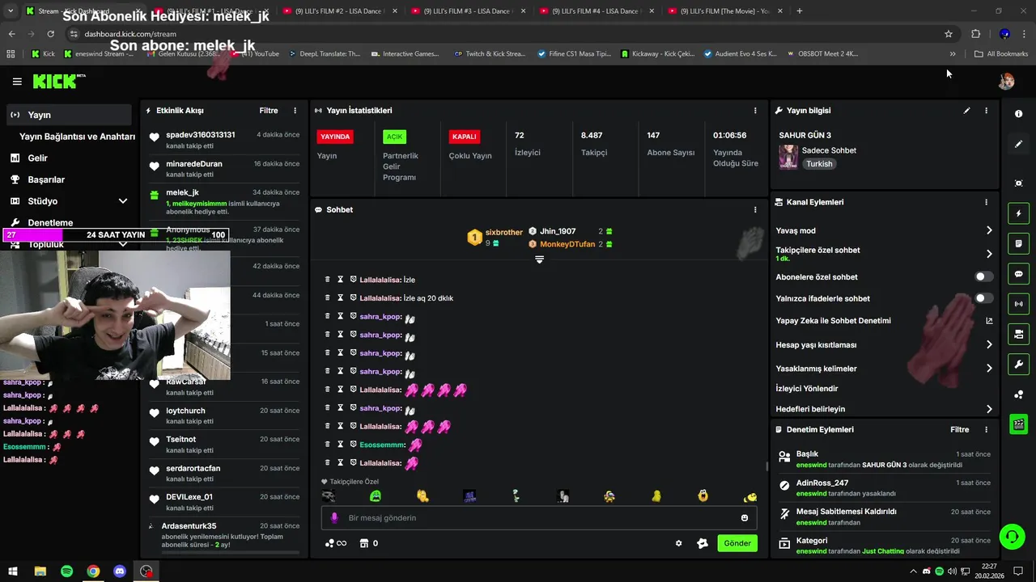This screenshot has width=1036, height=582.
Task: Click the purple microphone icon in message box
Action: tap(334, 518)
